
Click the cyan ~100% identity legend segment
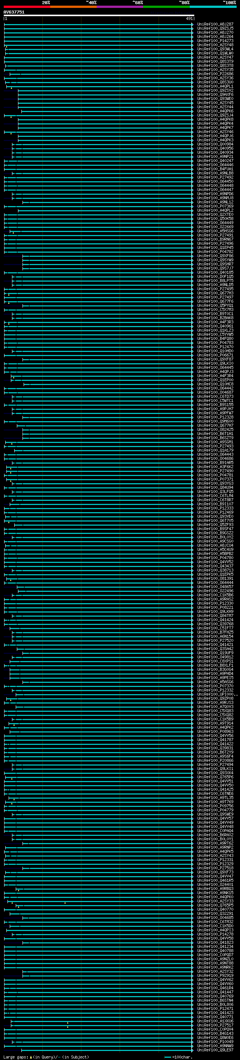tap(213, 7)
